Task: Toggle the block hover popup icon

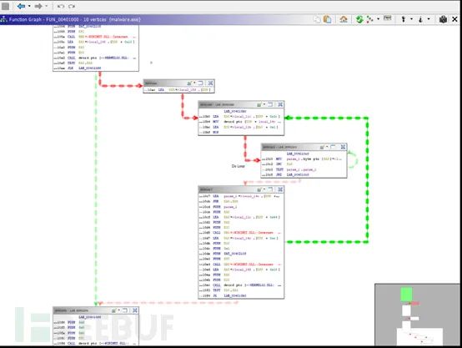Action: pos(388,18)
